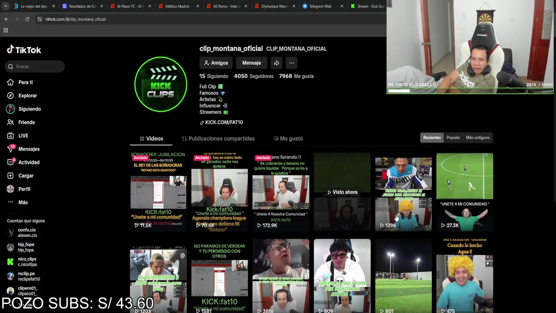
Task: Open the video with 809 views
Action: 342,276
